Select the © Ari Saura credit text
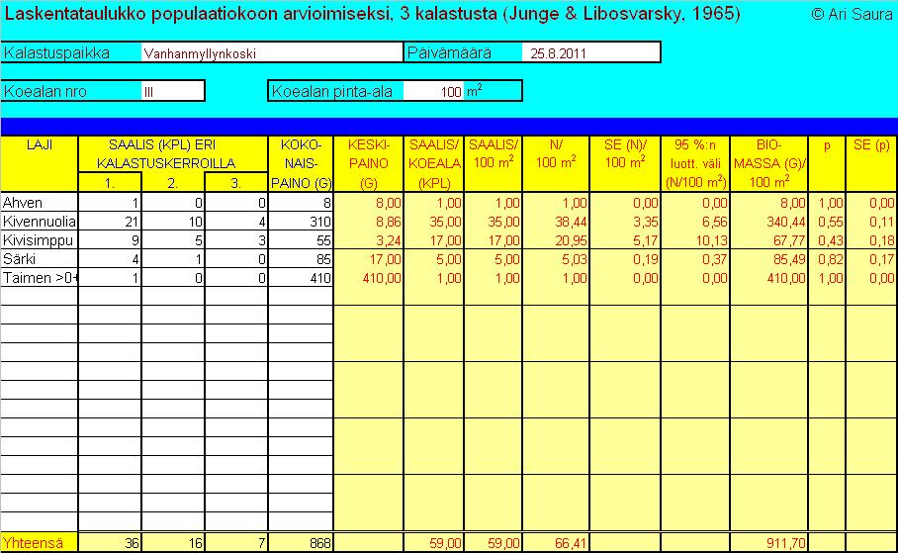 853,14
